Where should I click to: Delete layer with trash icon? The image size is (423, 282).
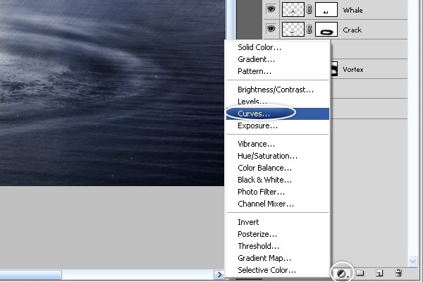[x=398, y=273]
